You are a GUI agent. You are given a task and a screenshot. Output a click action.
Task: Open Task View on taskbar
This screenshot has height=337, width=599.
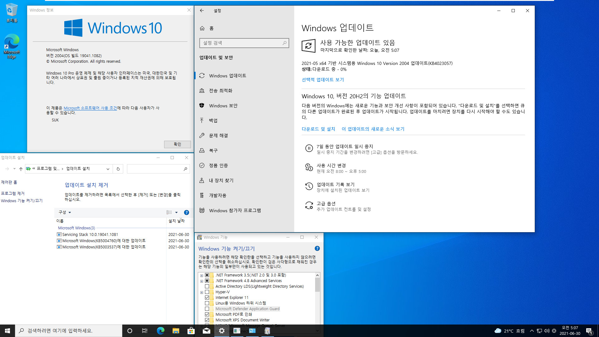(145, 331)
